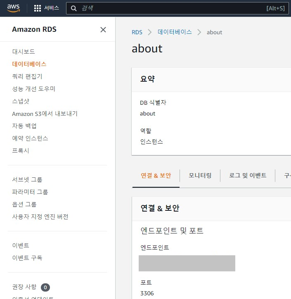
Task: Click the 엔드포인트 및 포트 heading
Action: 172,231
